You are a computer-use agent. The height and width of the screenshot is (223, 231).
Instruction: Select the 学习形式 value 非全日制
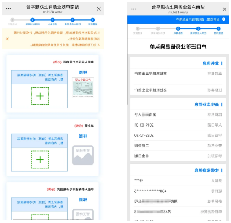pyautogui.click(x=142, y=156)
